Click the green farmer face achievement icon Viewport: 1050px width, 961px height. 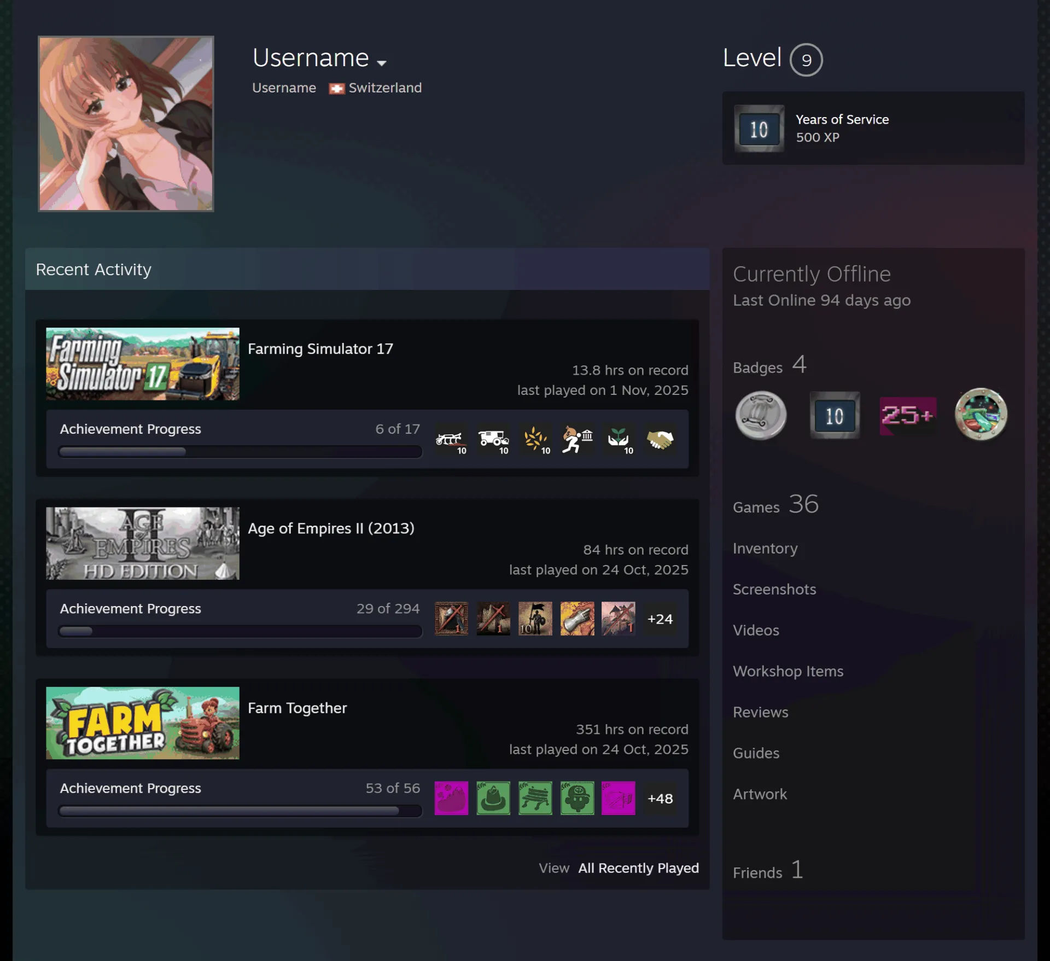click(577, 798)
